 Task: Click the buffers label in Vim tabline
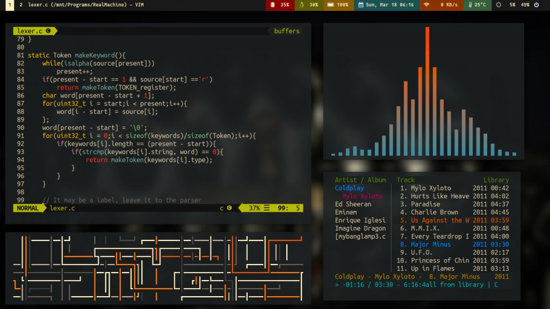[287, 31]
